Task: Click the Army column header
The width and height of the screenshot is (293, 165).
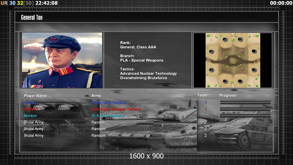Action: click(96, 96)
